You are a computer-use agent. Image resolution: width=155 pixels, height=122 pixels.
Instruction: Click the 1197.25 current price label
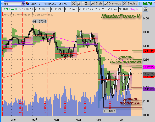(148, 74)
